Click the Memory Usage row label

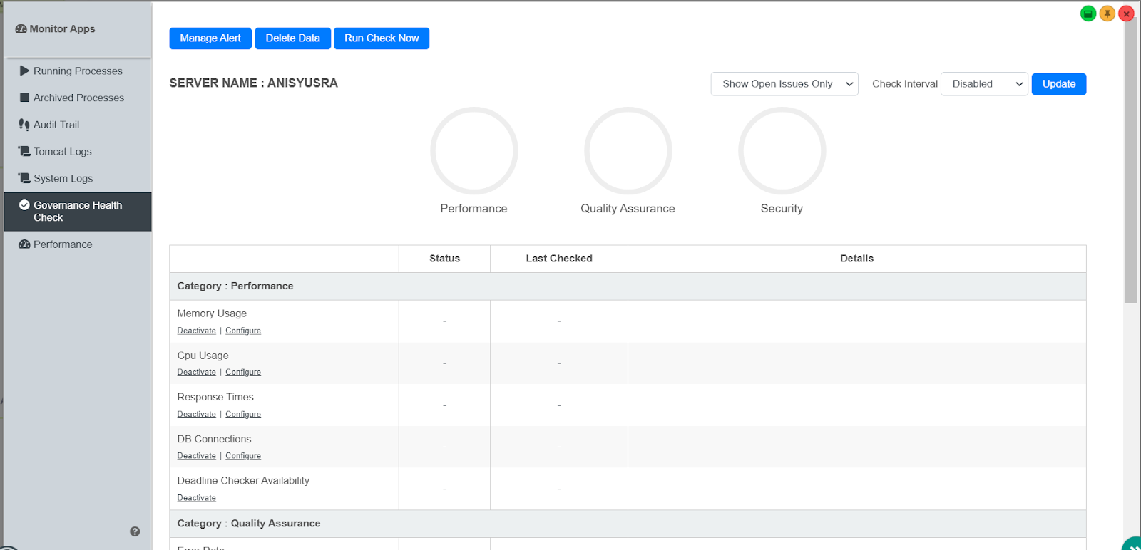(x=212, y=313)
